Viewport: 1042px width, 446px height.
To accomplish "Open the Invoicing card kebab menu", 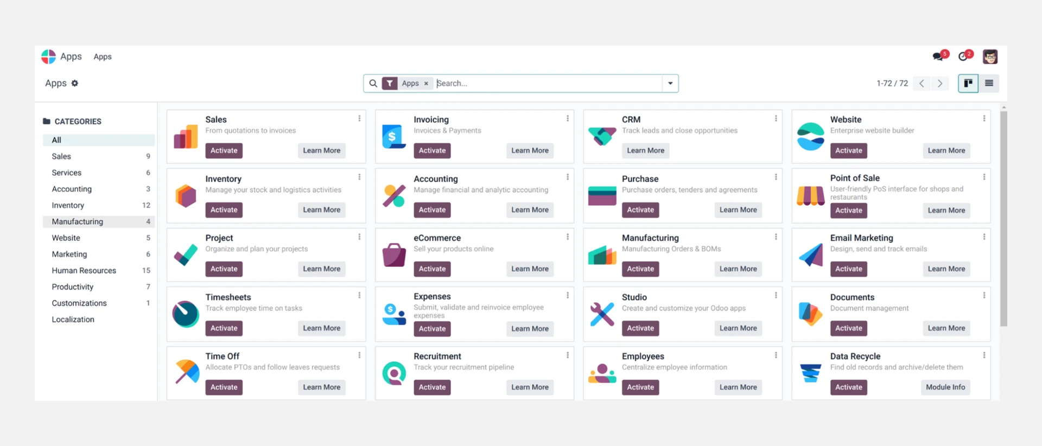I will [568, 118].
